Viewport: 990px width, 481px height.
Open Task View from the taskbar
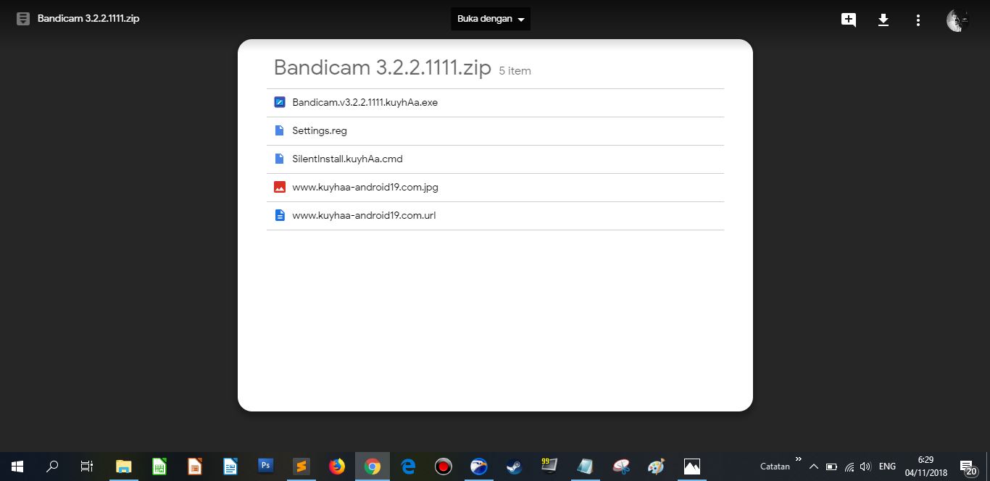[87, 467]
